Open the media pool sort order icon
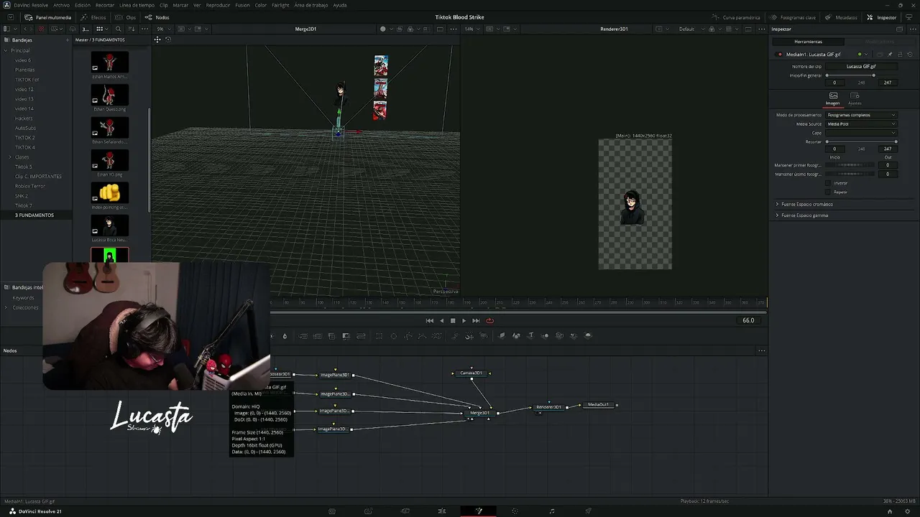 [132, 29]
